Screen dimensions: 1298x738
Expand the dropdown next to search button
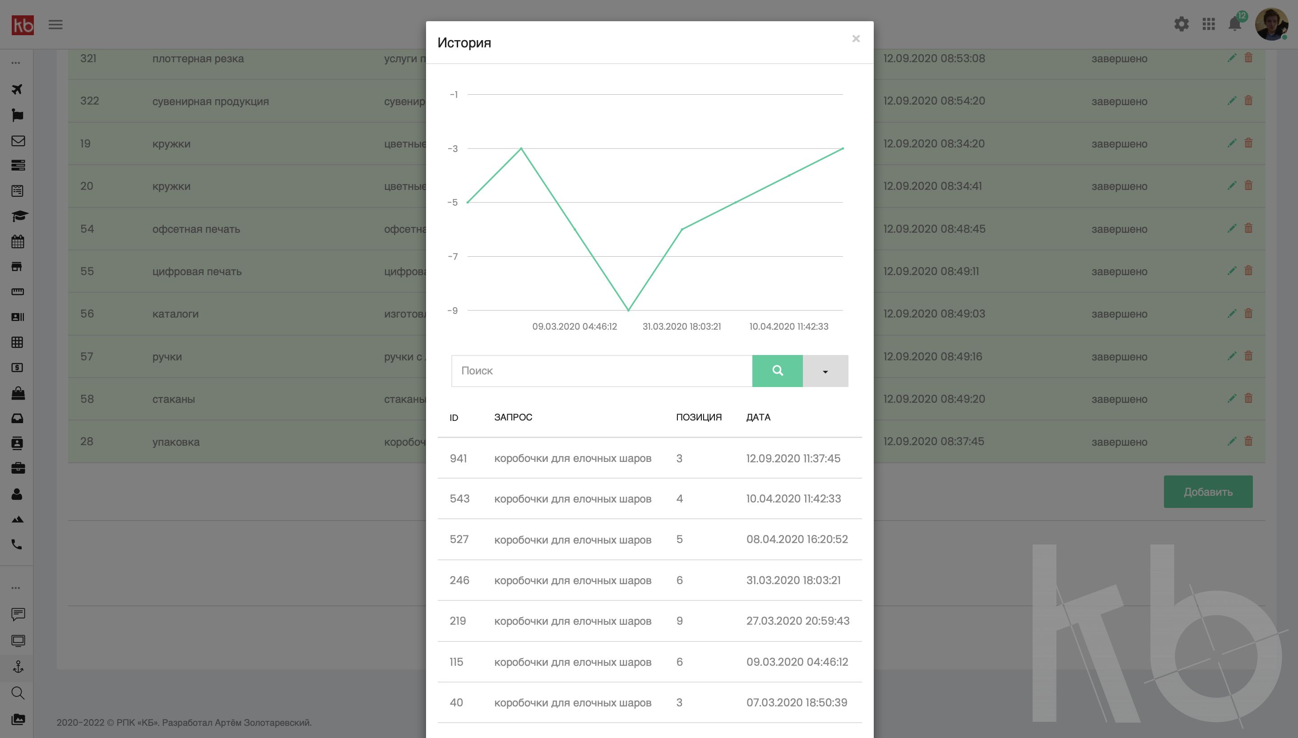(x=825, y=370)
